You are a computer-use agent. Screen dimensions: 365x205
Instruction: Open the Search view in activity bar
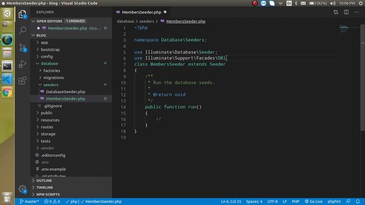pyautogui.click(x=23, y=30)
